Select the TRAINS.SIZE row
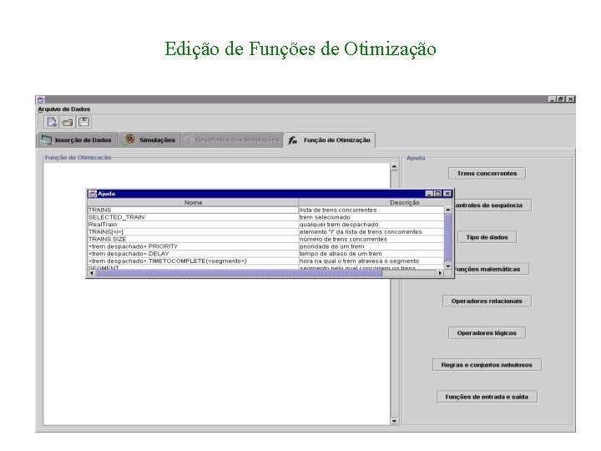Viewport: 601px width, 451px height. [x=265, y=239]
